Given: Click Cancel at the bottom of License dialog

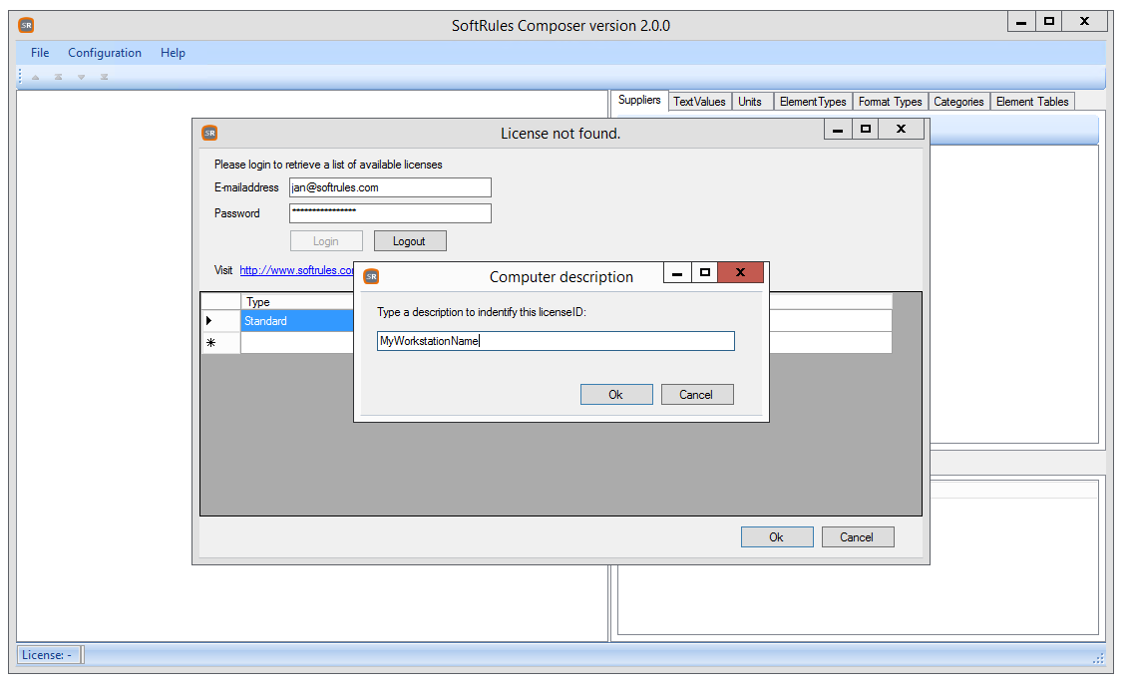Looking at the screenshot, I should (x=858, y=536).
